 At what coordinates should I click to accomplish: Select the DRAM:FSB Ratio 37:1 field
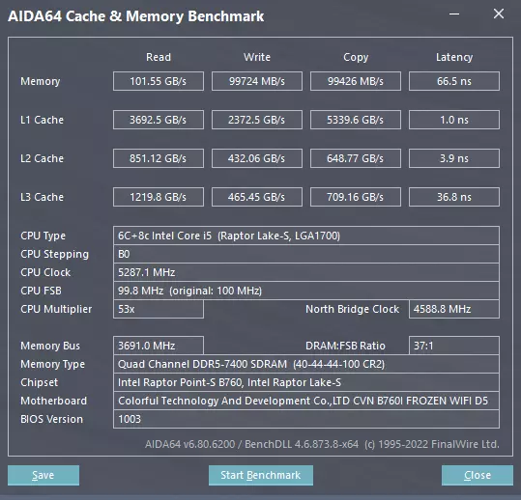tap(454, 346)
